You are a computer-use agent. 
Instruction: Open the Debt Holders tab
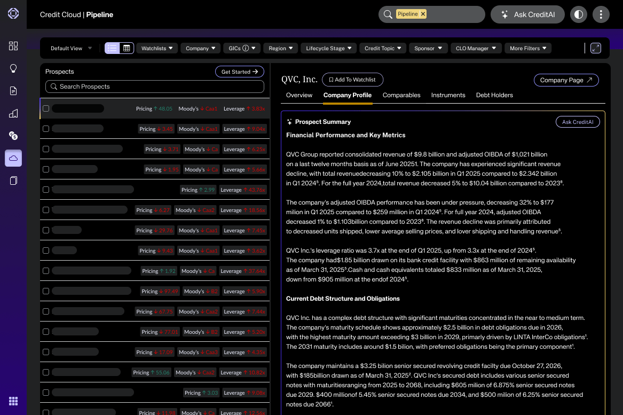(x=494, y=95)
